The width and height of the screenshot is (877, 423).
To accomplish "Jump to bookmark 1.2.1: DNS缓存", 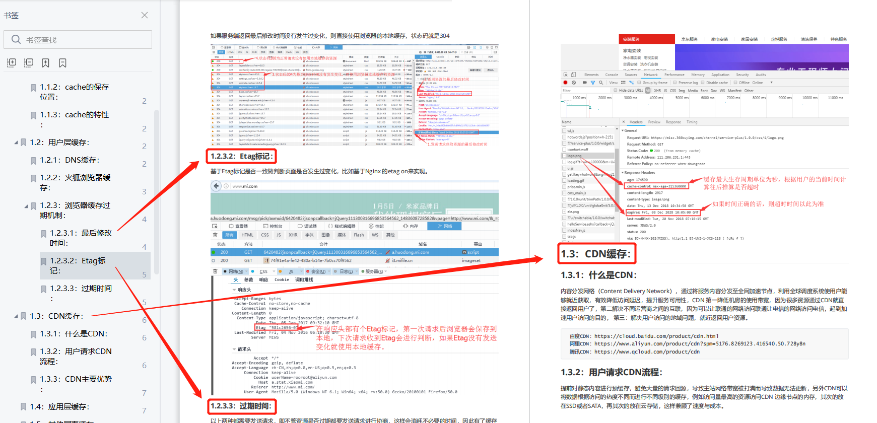I will (70, 160).
